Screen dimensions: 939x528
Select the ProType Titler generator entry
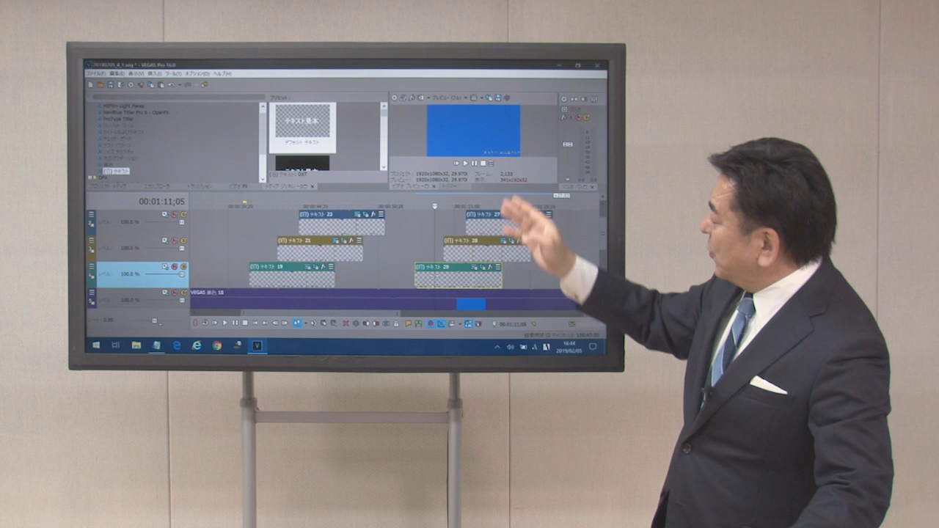(x=117, y=119)
